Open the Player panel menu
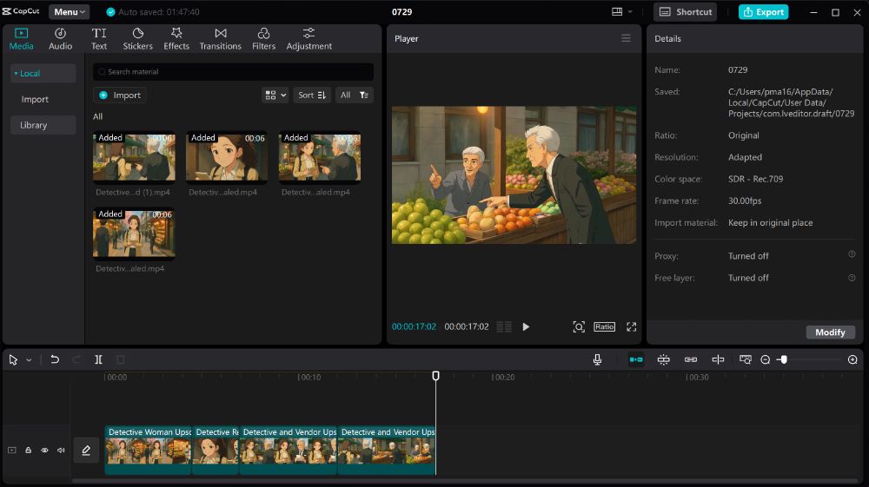The image size is (869, 487). click(626, 38)
